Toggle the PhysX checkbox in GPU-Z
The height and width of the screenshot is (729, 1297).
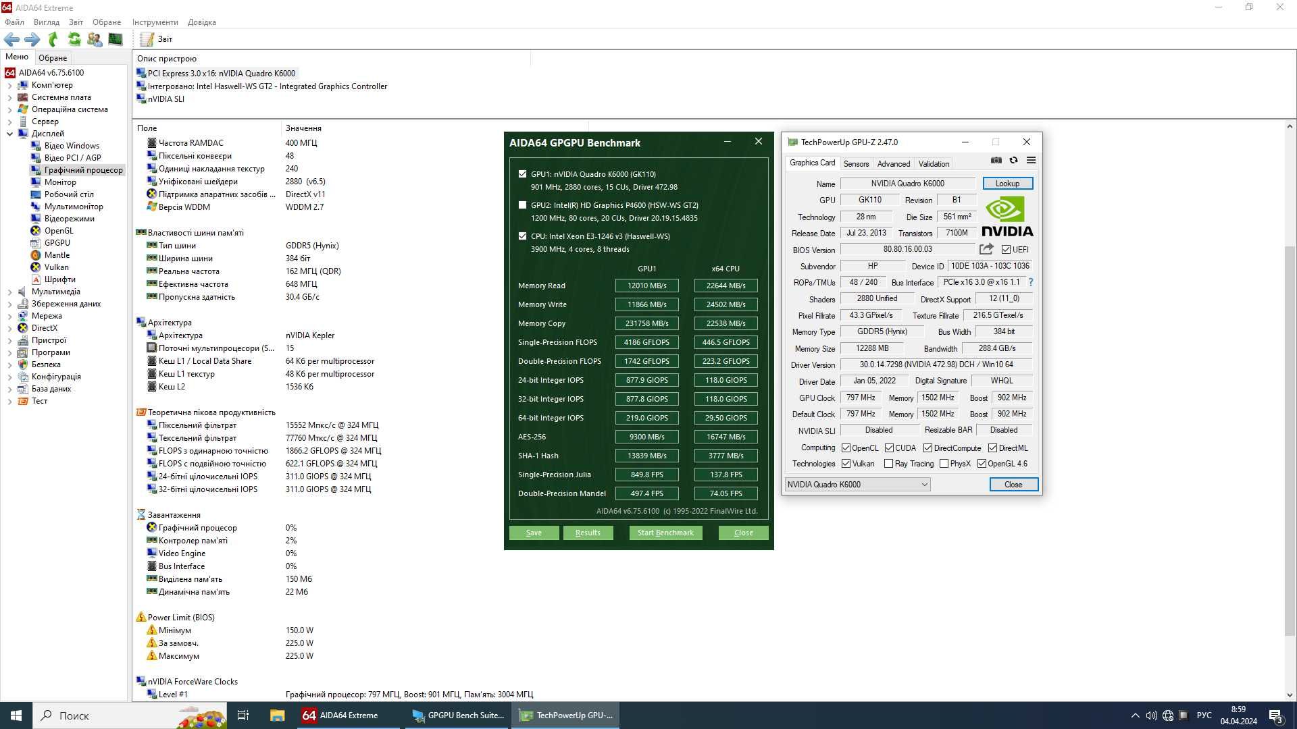(x=944, y=464)
